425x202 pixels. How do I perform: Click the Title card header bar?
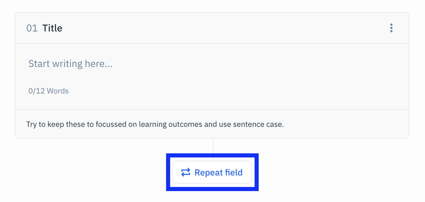coord(212,28)
